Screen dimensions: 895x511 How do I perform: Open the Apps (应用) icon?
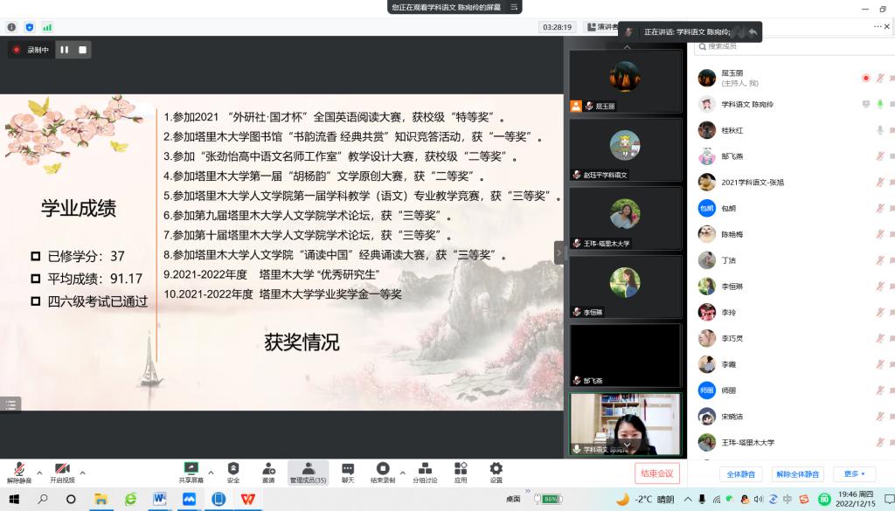click(461, 469)
